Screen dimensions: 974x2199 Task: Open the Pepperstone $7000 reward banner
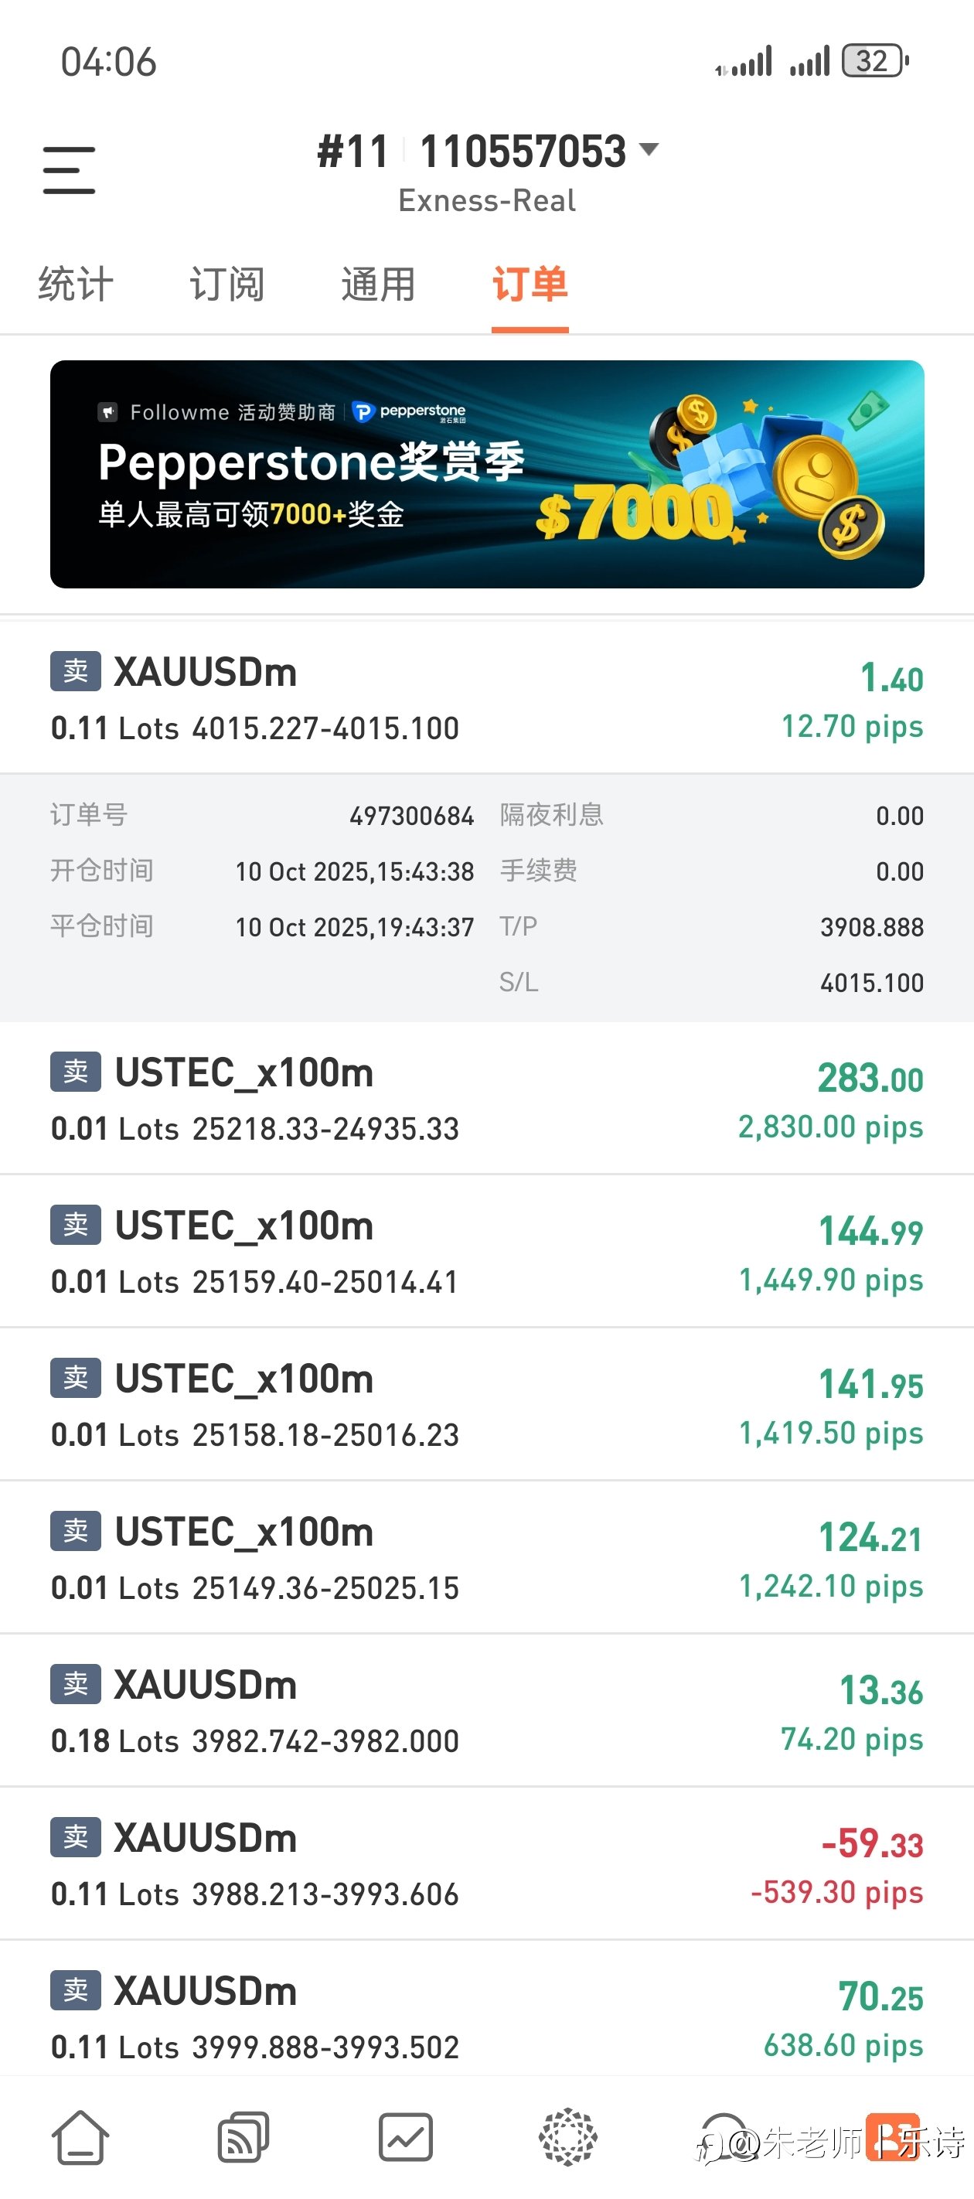486,474
